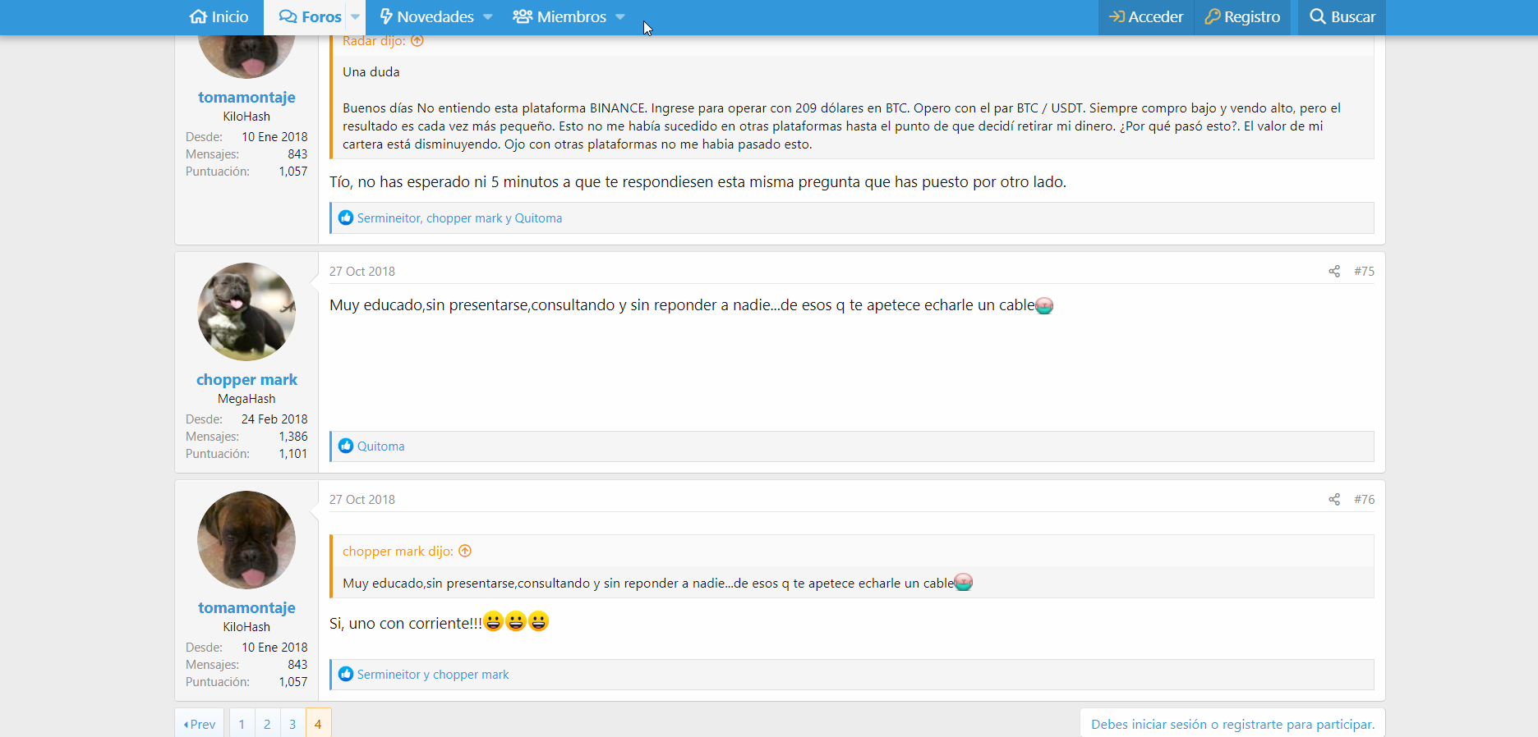Open the Acceder login link
The width and height of the screenshot is (1538, 737).
(1145, 17)
